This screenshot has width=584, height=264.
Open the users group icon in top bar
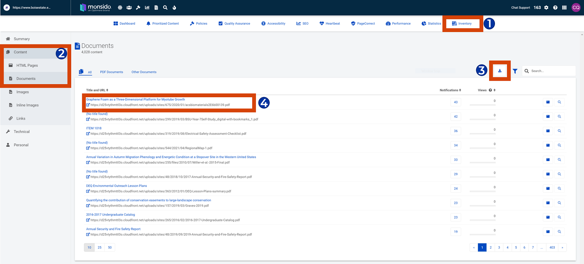click(129, 7)
